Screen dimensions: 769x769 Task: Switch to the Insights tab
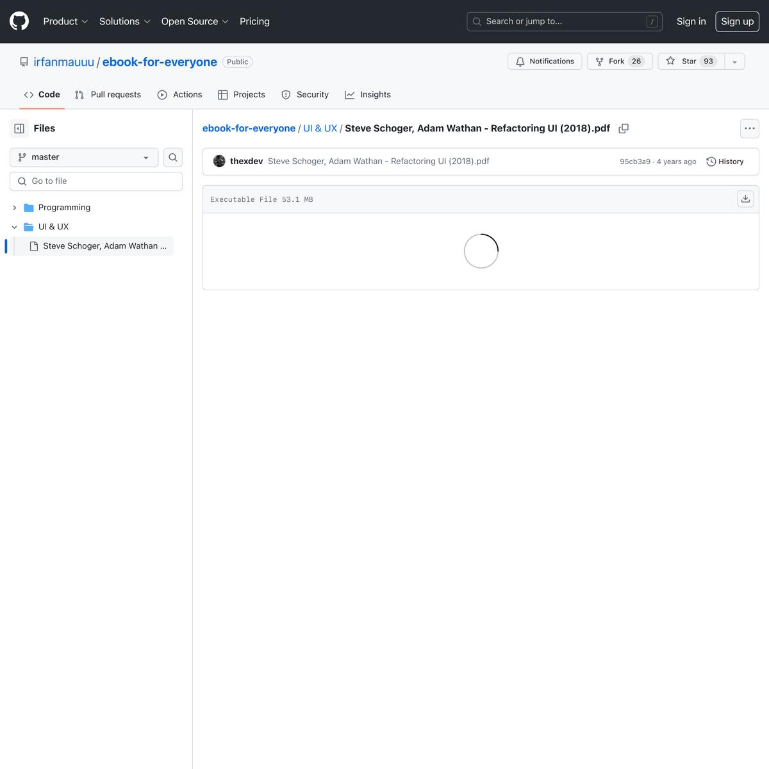tap(367, 95)
